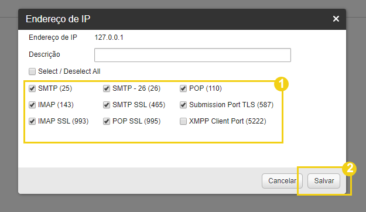Click the dialog title Endereço de IP
The height and width of the screenshot is (212, 366).
tap(58, 19)
